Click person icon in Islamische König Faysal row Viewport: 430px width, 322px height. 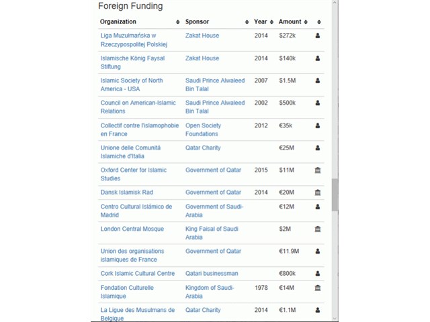318,58
